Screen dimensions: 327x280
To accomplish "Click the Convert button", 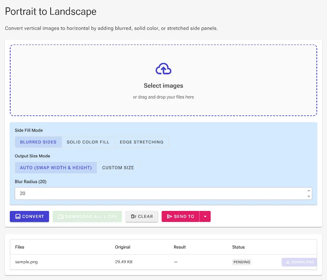I will coord(29,216).
